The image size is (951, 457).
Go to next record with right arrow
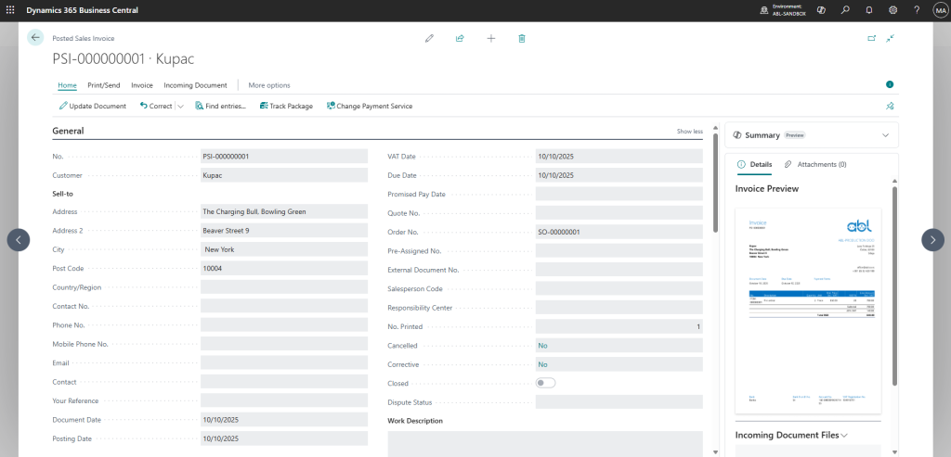click(932, 240)
